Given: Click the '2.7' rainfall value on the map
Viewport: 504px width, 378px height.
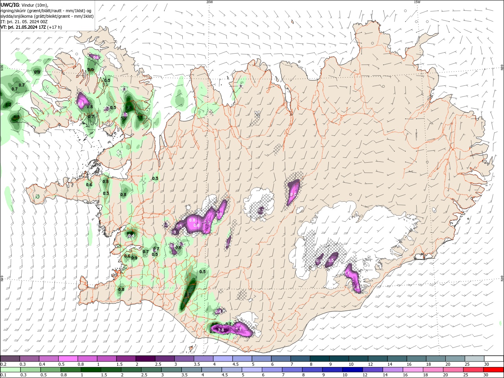Looking at the screenshot, I should point(188,295).
